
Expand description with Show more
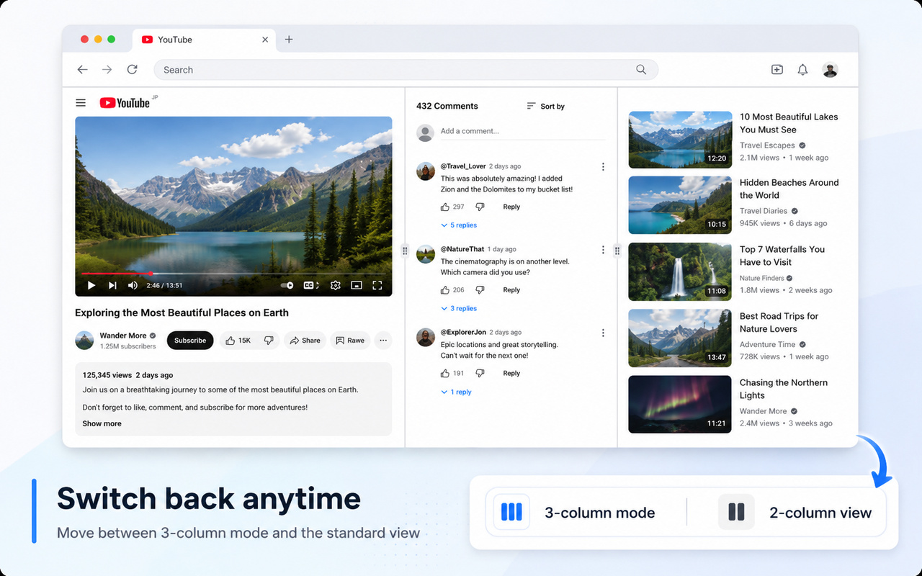pyautogui.click(x=102, y=423)
